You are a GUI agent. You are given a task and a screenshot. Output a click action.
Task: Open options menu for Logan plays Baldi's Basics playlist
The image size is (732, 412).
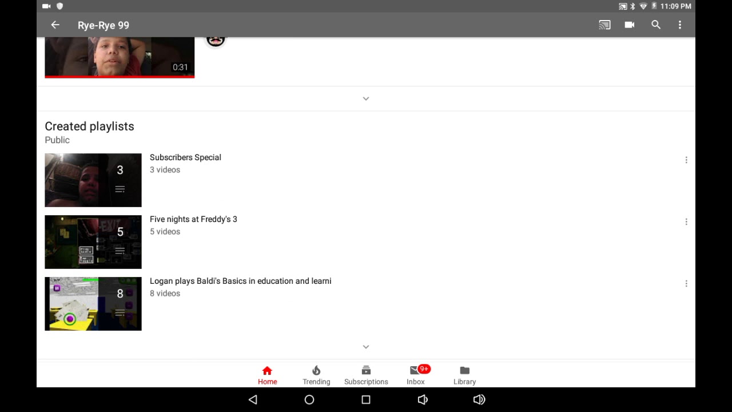pyautogui.click(x=686, y=284)
